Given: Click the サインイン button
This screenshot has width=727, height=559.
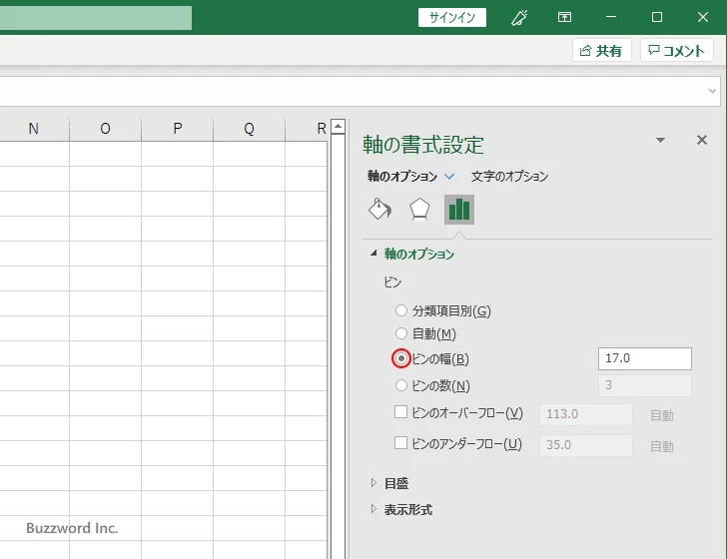Looking at the screenshot, I should pyautogui.click(x=452, y=17).
